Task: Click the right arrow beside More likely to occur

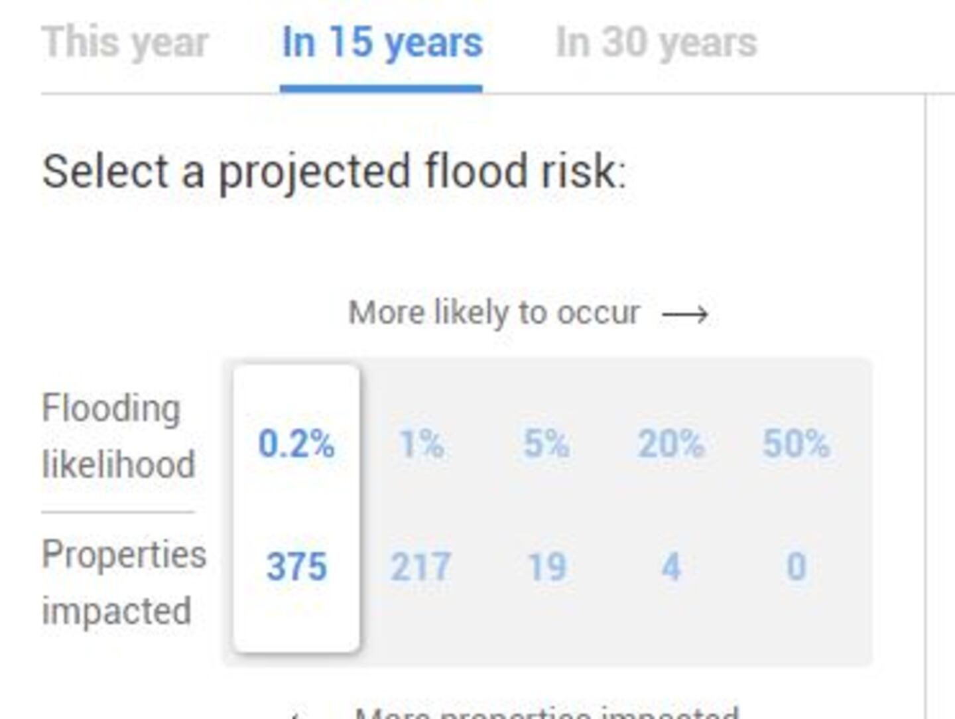Action: tap(685, 314)
